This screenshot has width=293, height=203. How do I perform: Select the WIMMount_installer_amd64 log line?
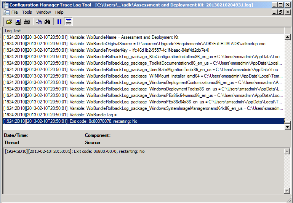point(144,76)
